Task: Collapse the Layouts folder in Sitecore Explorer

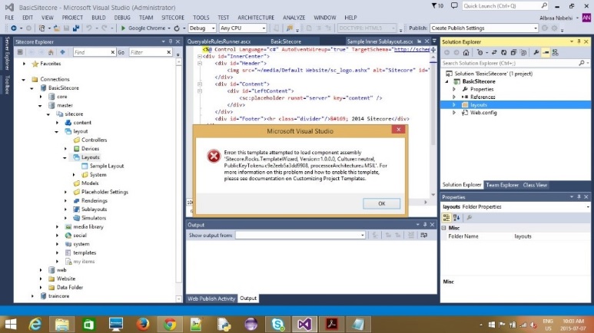Action: tap(65, 157)
